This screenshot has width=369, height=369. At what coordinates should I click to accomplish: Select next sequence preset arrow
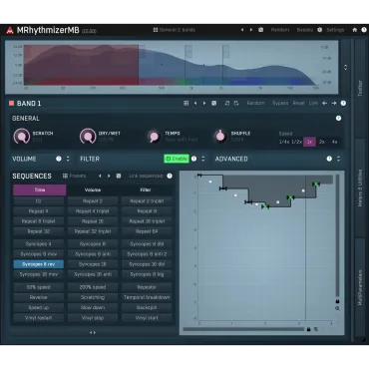109,176
